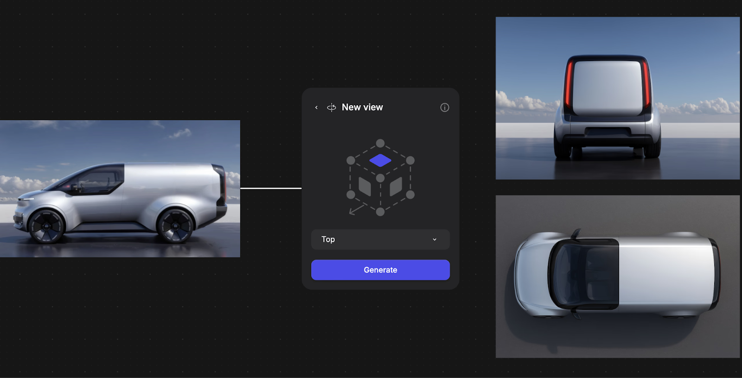
Task: Click the Generate button
Action: (380, 270)
